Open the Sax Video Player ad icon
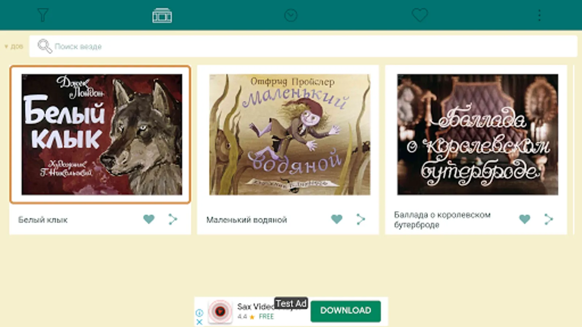Image resolution: width=582 pixels, height=327 pixels. coord(220,311)
